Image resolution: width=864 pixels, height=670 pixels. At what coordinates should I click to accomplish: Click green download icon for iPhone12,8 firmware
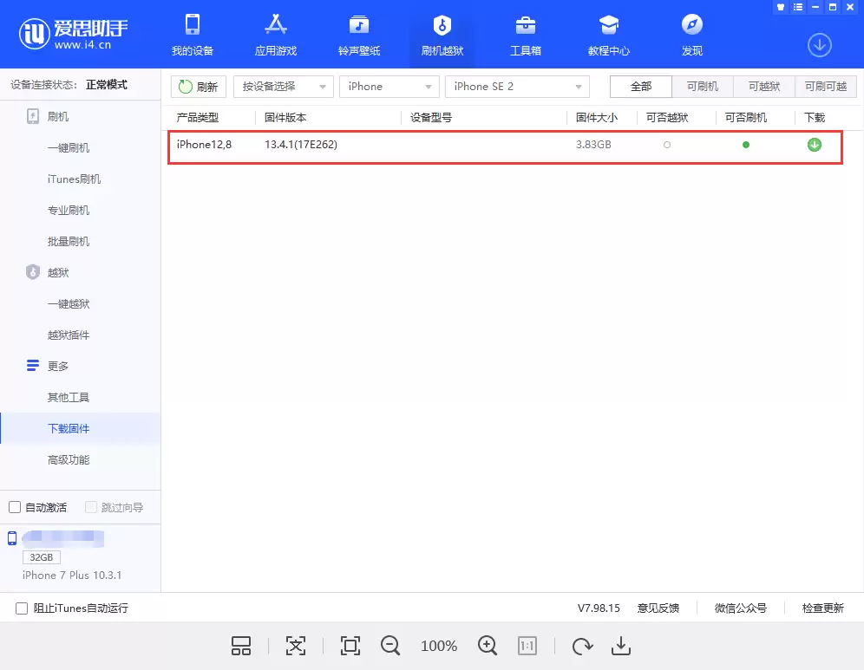coord(814,145)
